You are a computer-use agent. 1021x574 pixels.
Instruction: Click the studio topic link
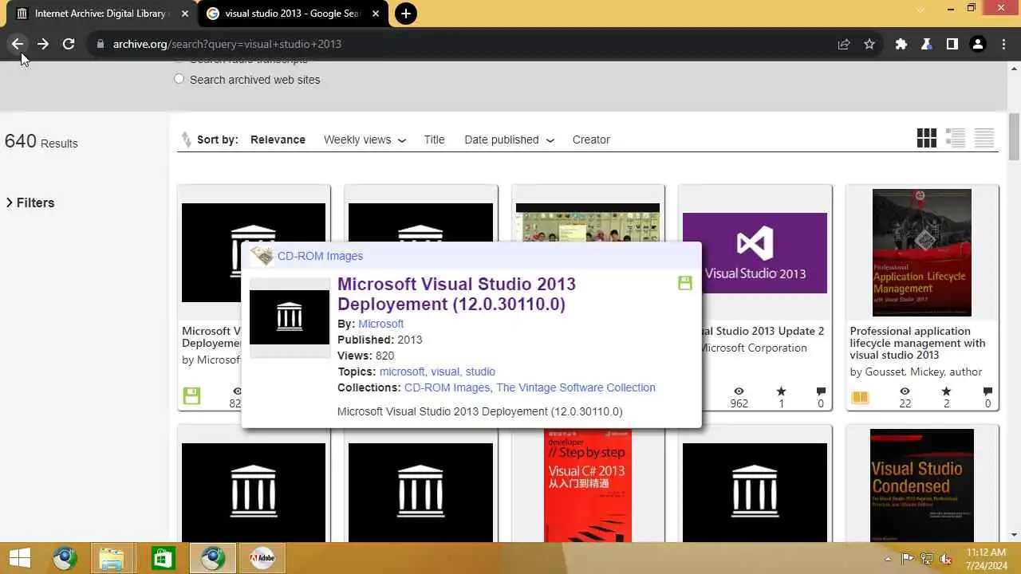point(480,372)
